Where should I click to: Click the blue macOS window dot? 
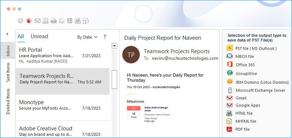coord(19,9)
